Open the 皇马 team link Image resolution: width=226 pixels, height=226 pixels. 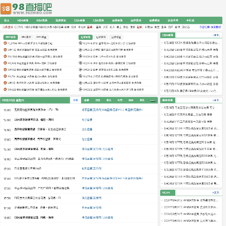click(x=164, y=27)
